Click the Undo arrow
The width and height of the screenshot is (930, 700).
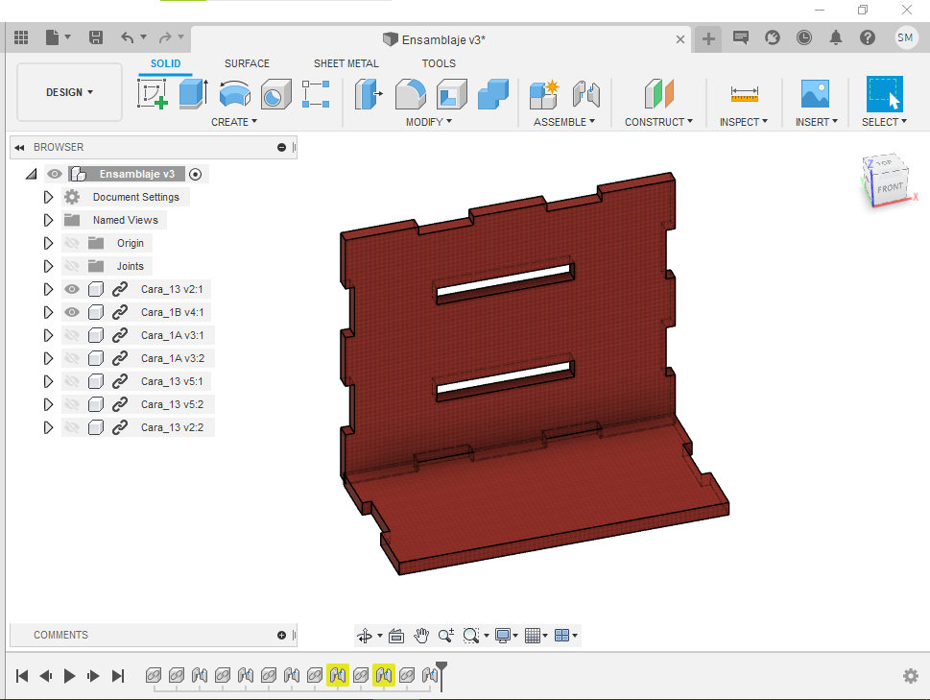[127, 38]
